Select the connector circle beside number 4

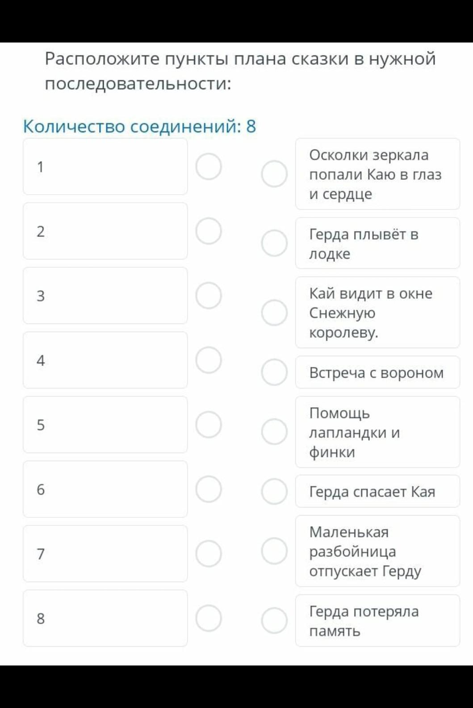(209, 360)
